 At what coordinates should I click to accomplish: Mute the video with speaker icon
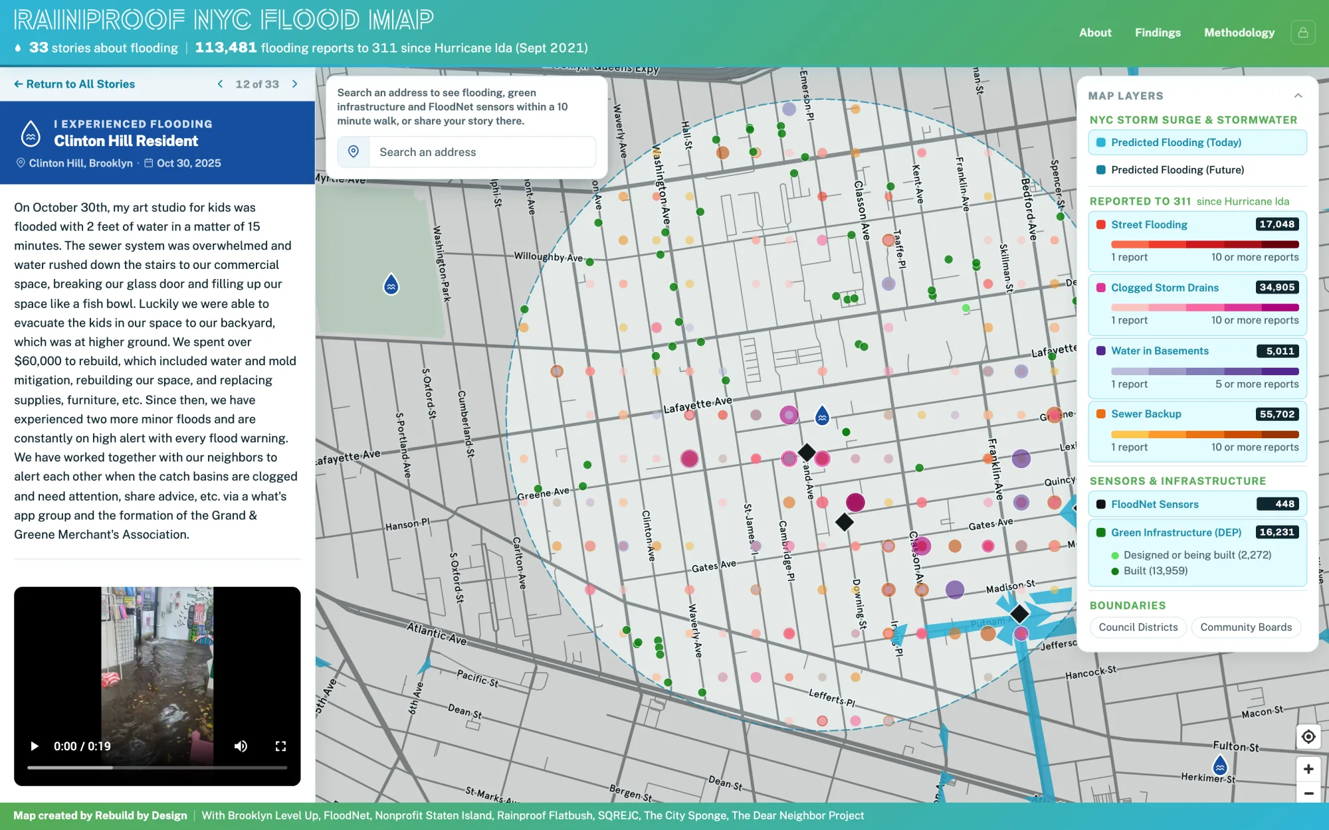click(241, 746)
